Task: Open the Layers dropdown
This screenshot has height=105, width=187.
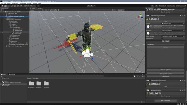Action: [171, 6]
